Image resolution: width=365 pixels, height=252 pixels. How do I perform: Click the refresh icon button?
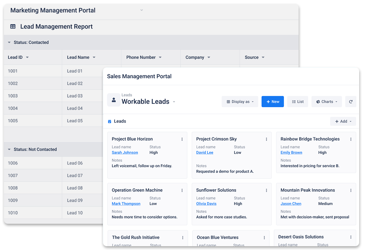point(351,102)
